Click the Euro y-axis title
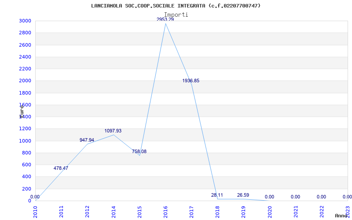This screenshot has height=220, width=352. [21, 112]
